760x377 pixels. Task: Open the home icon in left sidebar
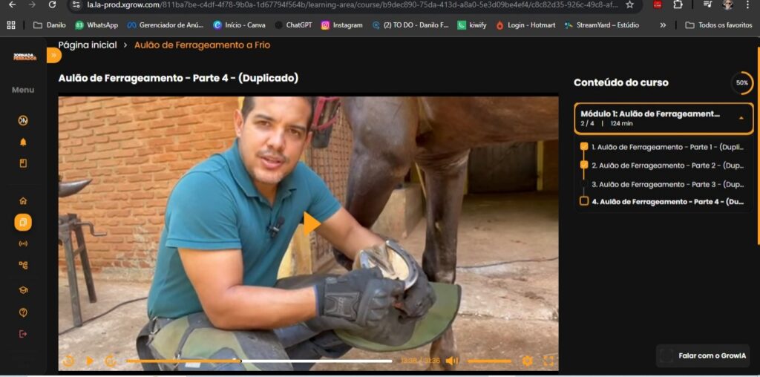[23, 200]
